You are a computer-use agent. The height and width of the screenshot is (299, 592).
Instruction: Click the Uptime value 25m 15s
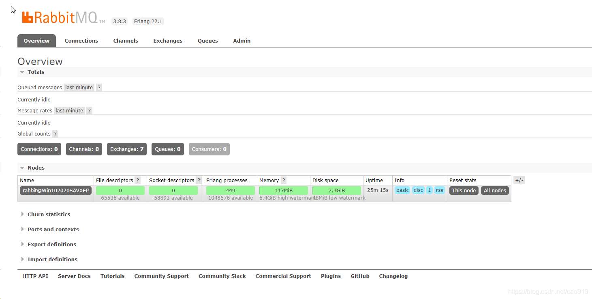coord(378,190)
